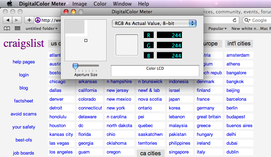Screen dimensions: 271x157
Task: Click the B channel value 244
Action: coord(169,56)
